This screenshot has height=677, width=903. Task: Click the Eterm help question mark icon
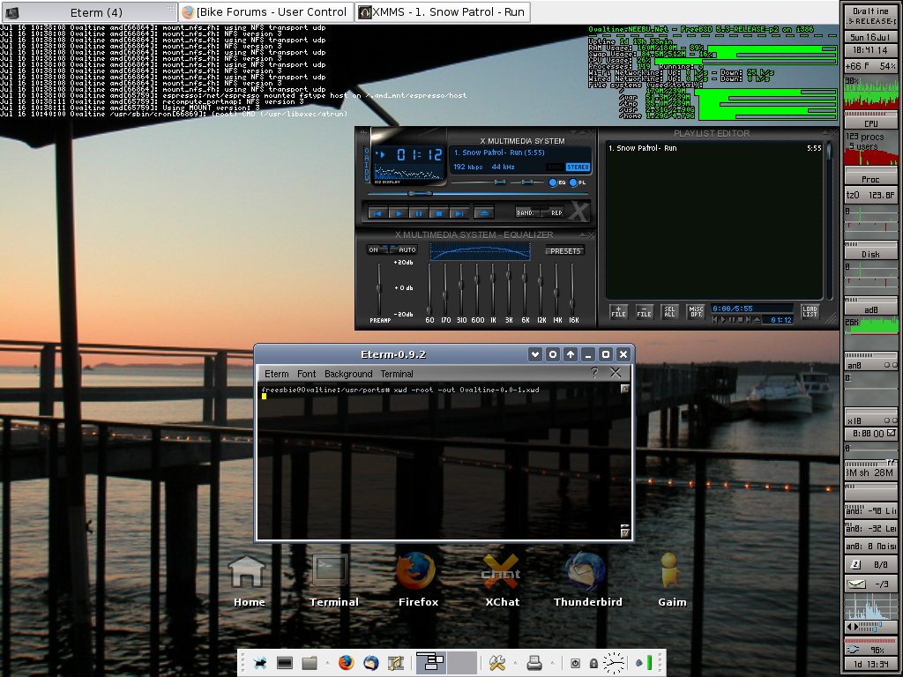594,373
